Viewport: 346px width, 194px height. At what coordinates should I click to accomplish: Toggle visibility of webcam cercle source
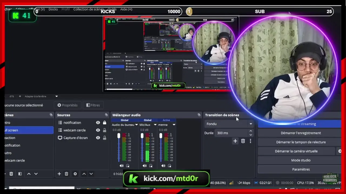coord(98,130)
